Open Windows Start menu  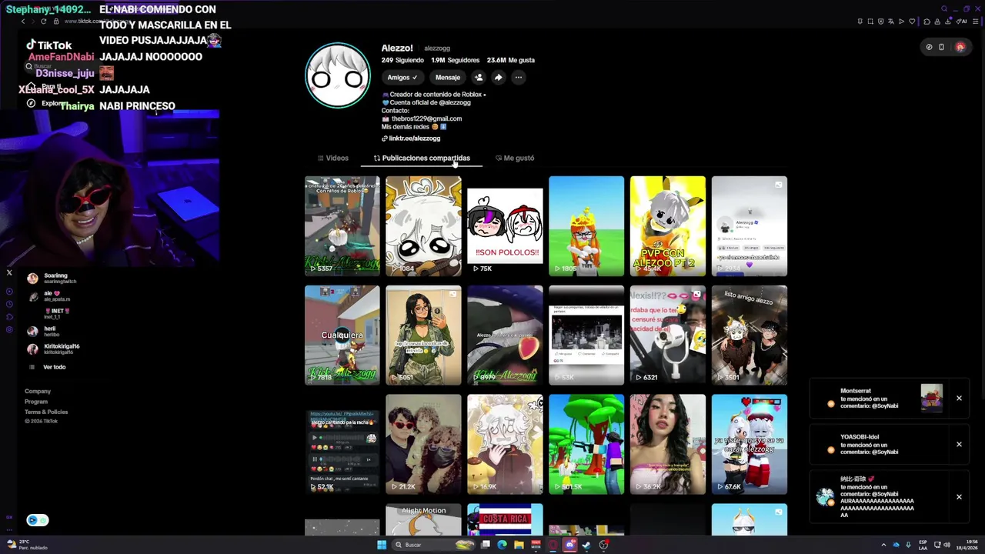(382, 545)
